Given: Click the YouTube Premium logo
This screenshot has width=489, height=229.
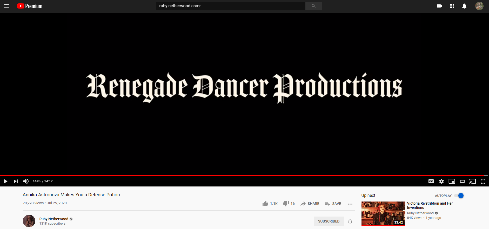Looking at the screenshot, I should click(x=30, y=6).
